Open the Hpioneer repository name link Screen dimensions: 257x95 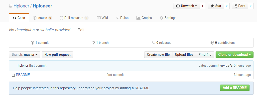pyautogui.click(x=42, y=6)
